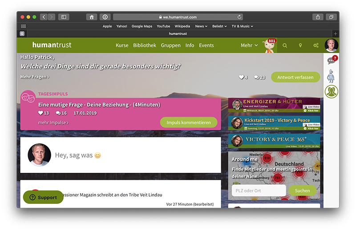Click the Impuls kommentieren button

[x=189, y=123]
